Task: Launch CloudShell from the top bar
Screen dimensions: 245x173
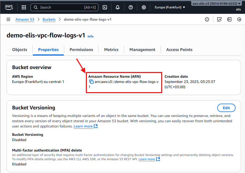Action: [105, 7]
